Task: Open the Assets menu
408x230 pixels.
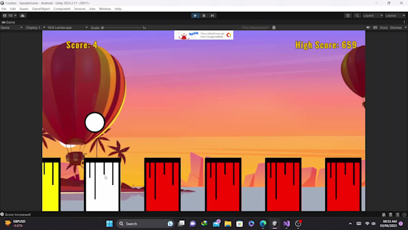Action: pyautogui.click(x=24, y=9)
